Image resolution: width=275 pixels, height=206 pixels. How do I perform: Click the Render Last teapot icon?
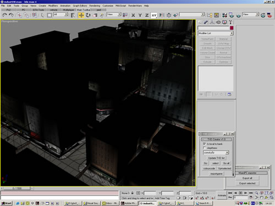[x=263, y=15]
